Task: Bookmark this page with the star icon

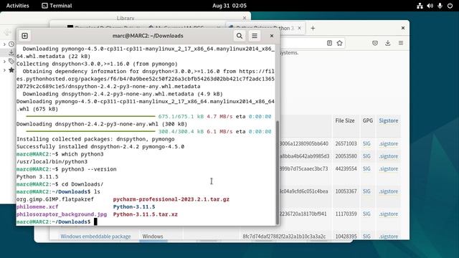Action: point(339,43)
